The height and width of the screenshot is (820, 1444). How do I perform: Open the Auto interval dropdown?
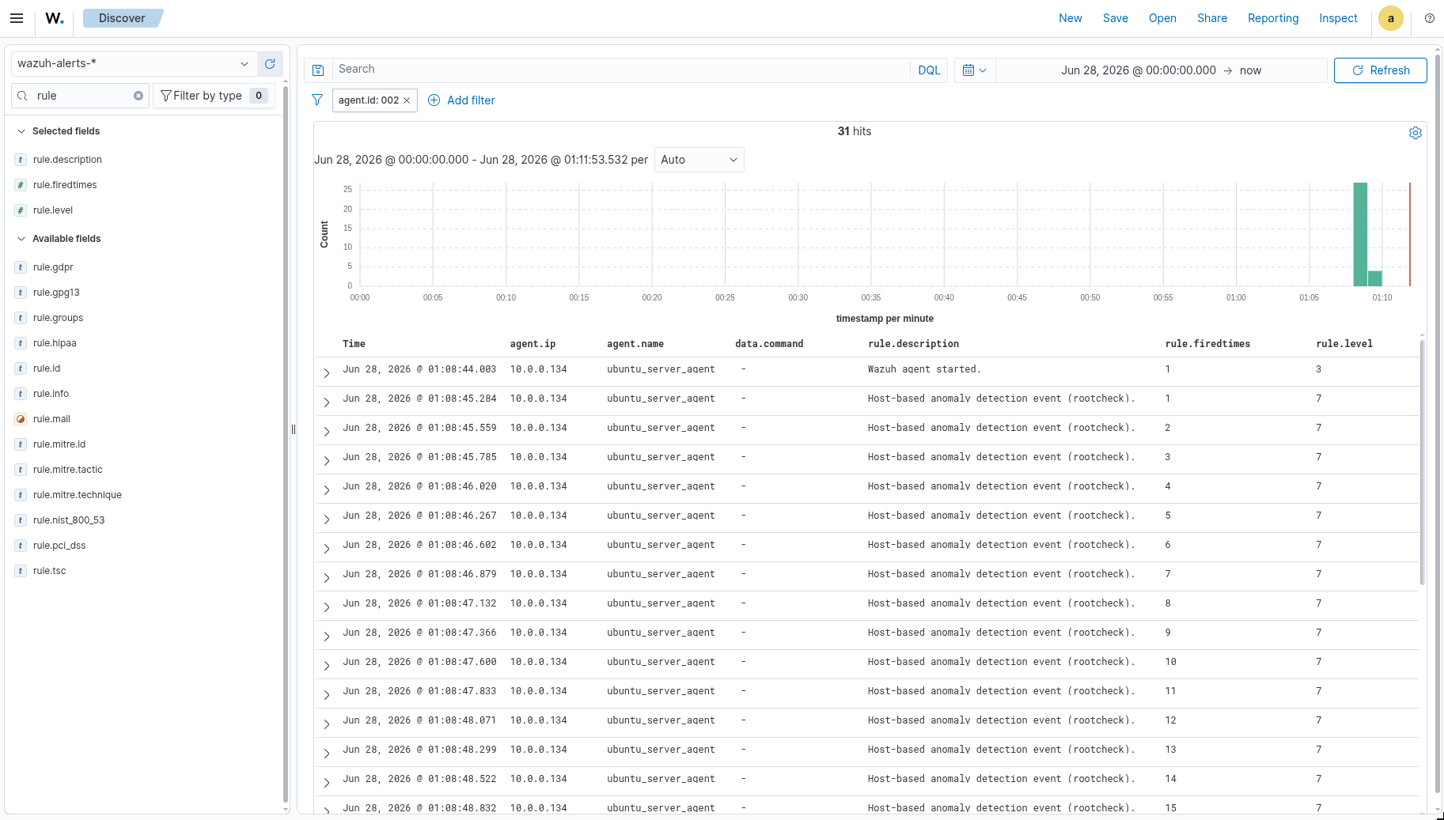click(699, 160)
